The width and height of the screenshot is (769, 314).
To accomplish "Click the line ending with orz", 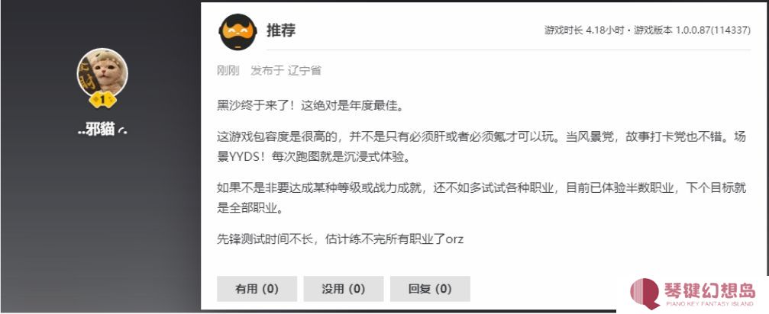I will tap(341, 239).
